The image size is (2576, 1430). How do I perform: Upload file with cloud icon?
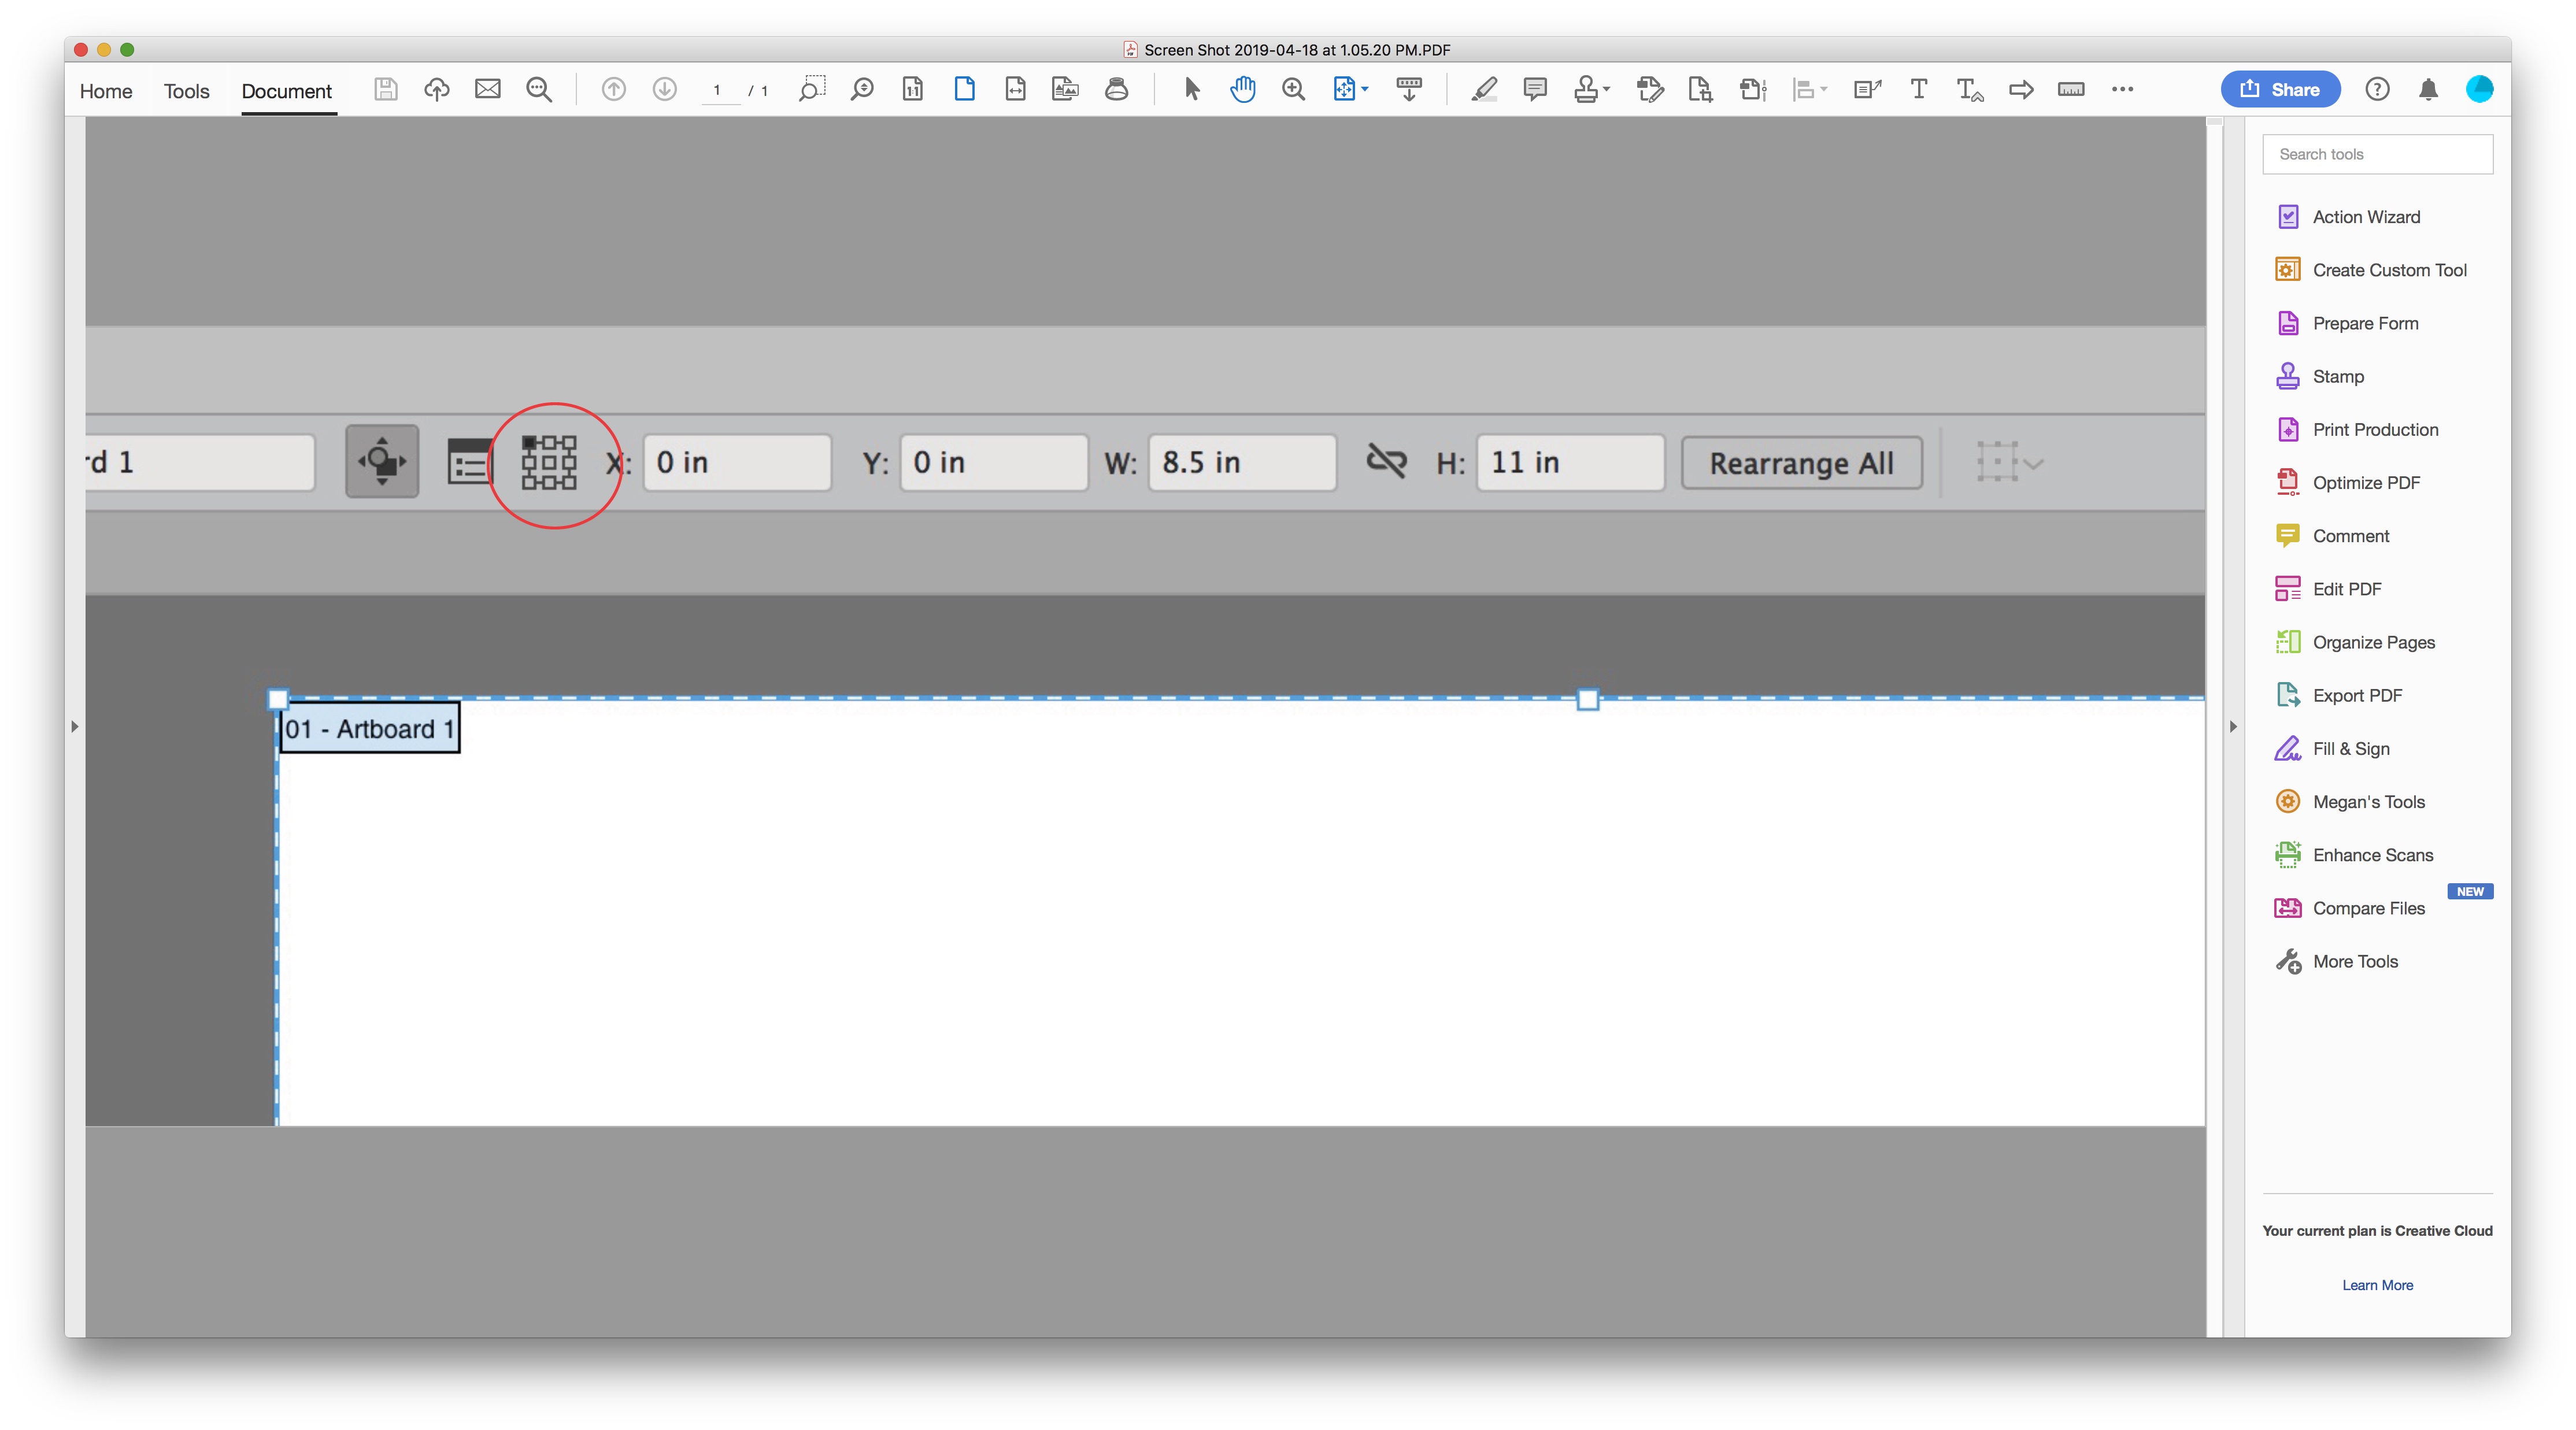[x=436, y=90]
